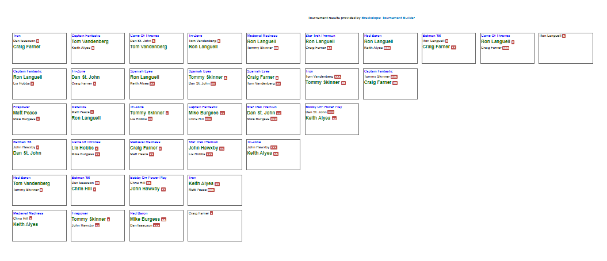Click triple-strike badge next to Chris Hill in Captain Fantastic
Screen dimensions: 607x261
pyautogui.click(x=208, y=119)
